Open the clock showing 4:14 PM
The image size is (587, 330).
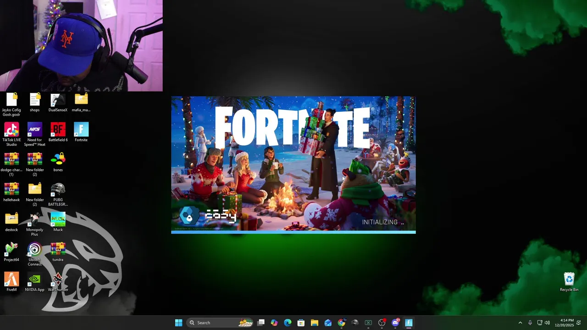tap(564, 323)
